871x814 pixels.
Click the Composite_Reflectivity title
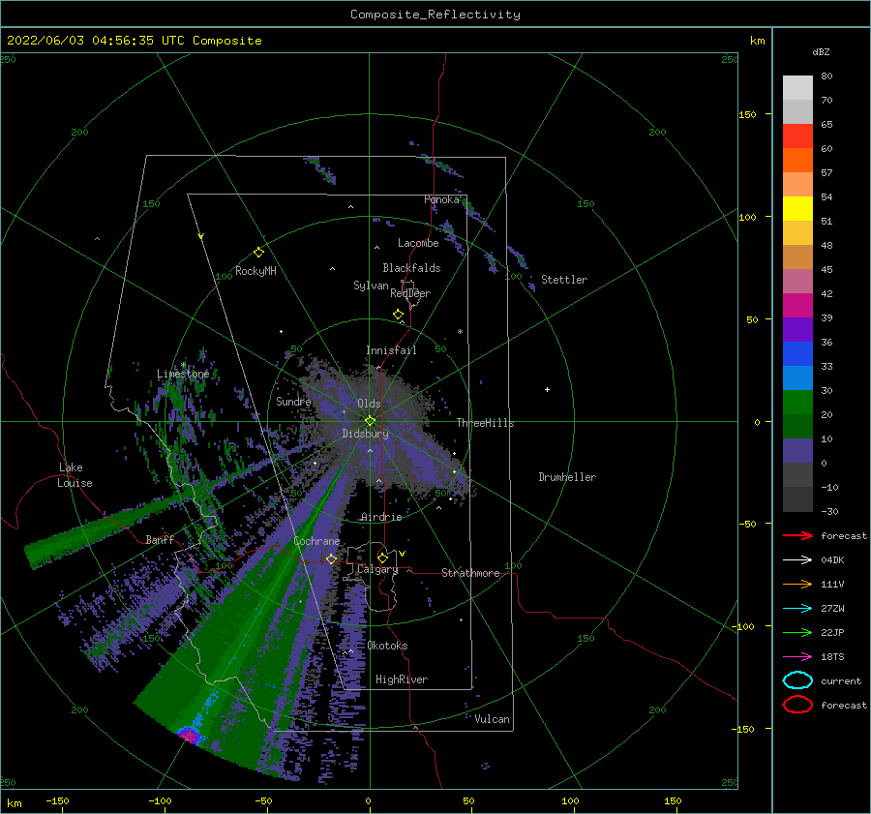point(435,15)
